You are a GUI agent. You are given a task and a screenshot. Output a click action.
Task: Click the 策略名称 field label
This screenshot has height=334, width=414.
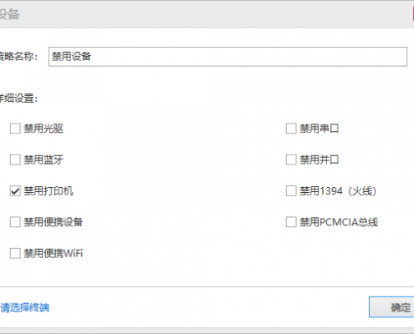click(x=18, y=57)
